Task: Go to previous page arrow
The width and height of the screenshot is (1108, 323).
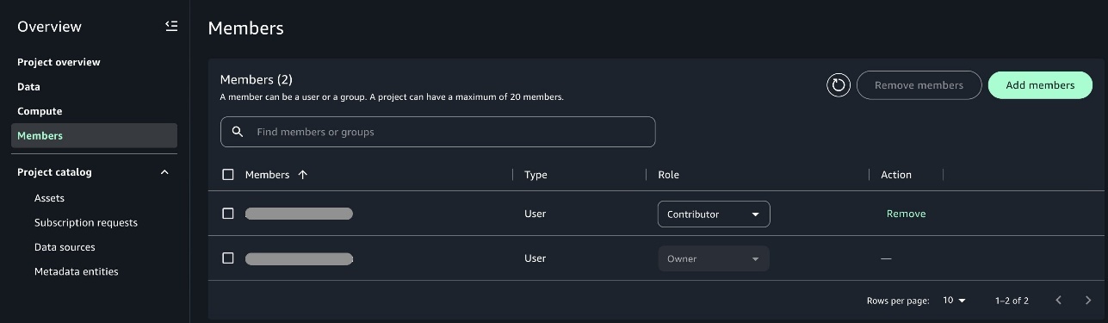Action: [1058, 301]
